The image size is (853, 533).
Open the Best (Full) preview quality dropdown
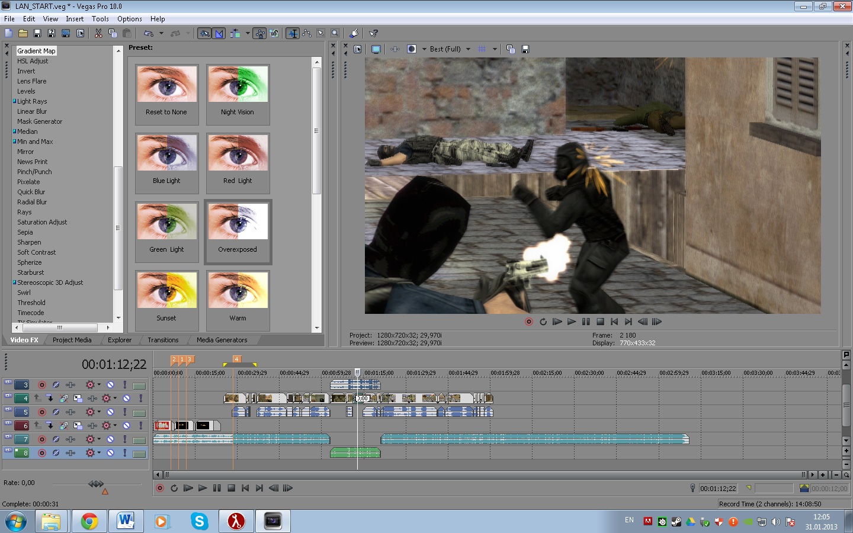(450, 49)
